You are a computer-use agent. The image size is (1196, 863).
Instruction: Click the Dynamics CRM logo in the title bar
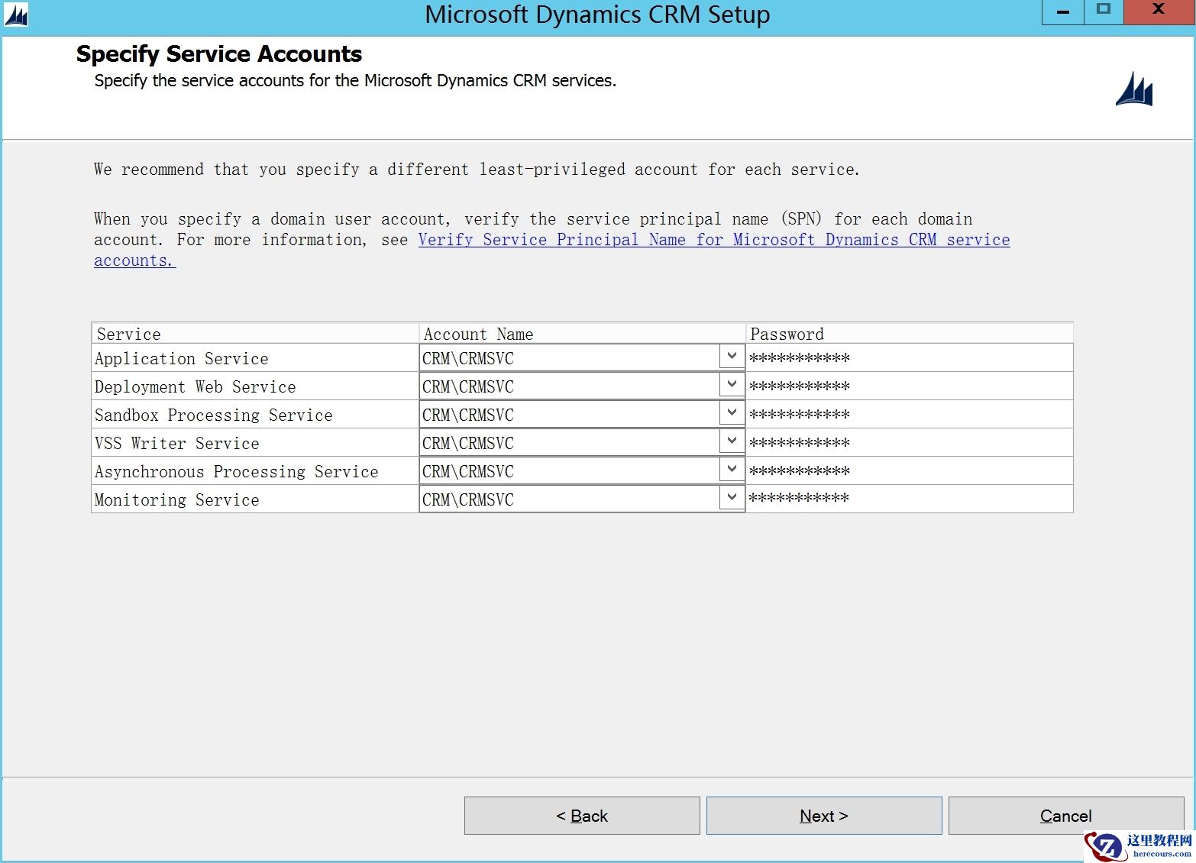(15, 15)
